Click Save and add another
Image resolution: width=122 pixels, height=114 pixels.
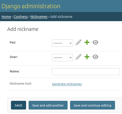pyautogui.click(x=48, y=105)
